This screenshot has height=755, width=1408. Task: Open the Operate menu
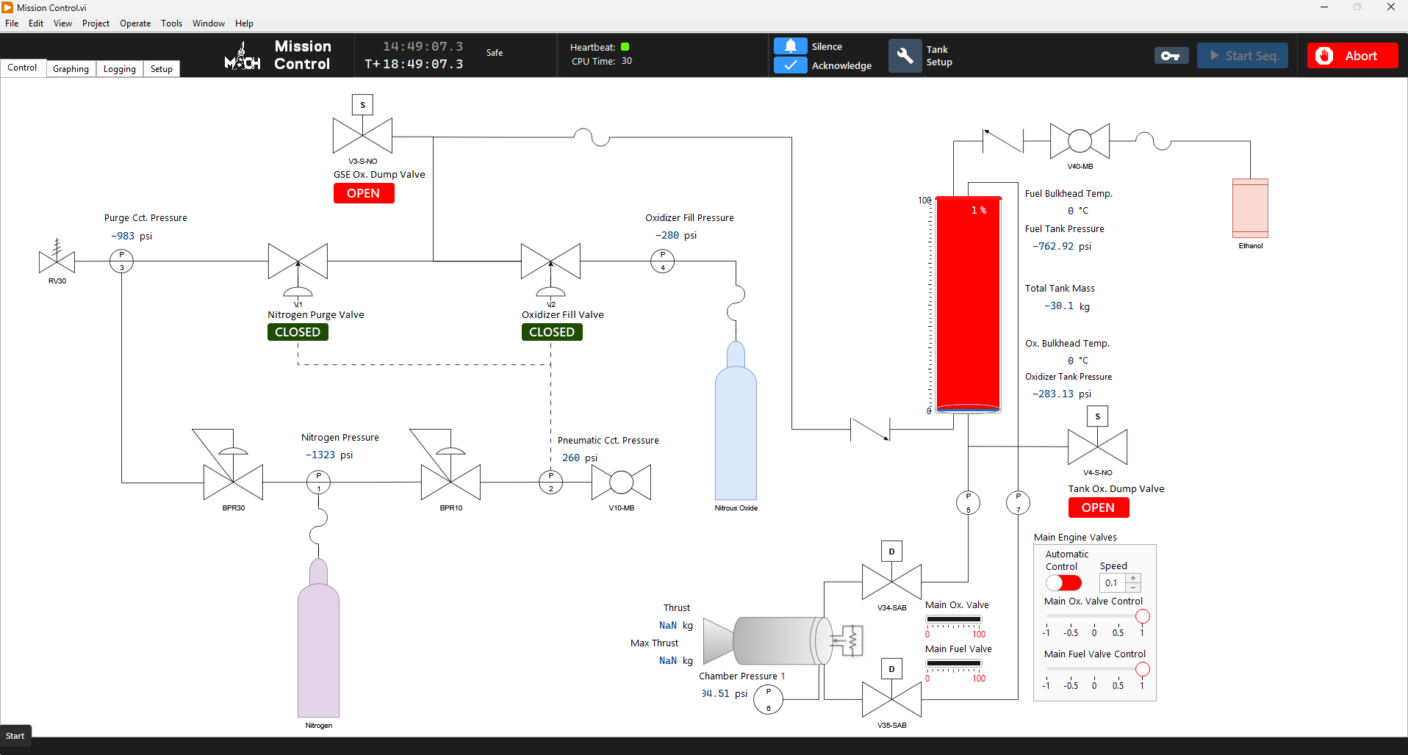[x=134, y=23]
